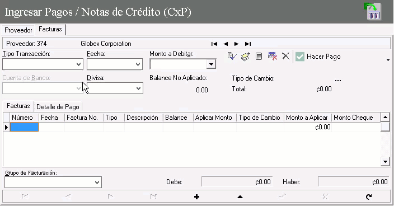Click the navigator post checkmark button
The image size is (394, 206).
pos(283,196)
